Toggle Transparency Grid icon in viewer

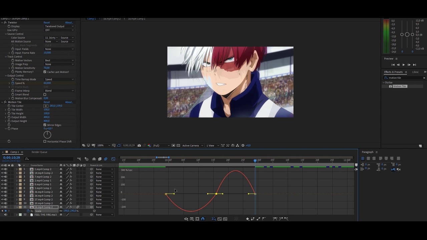(x=178, y=145)
